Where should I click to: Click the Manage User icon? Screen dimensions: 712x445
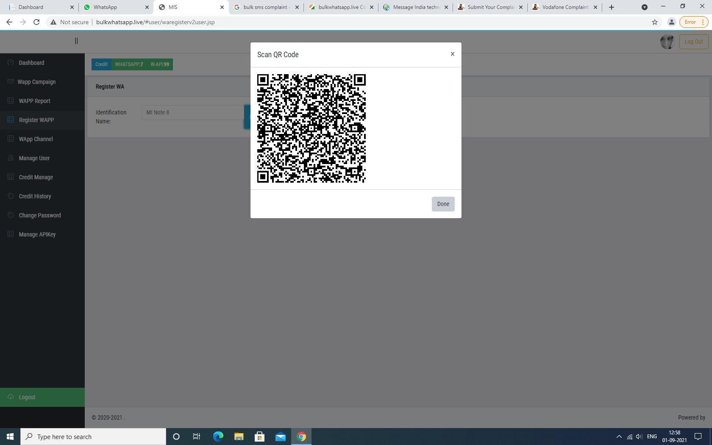(11, 158)
